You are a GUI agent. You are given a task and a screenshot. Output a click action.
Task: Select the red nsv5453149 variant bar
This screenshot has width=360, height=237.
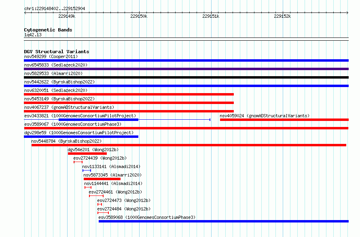coord(129,103)
